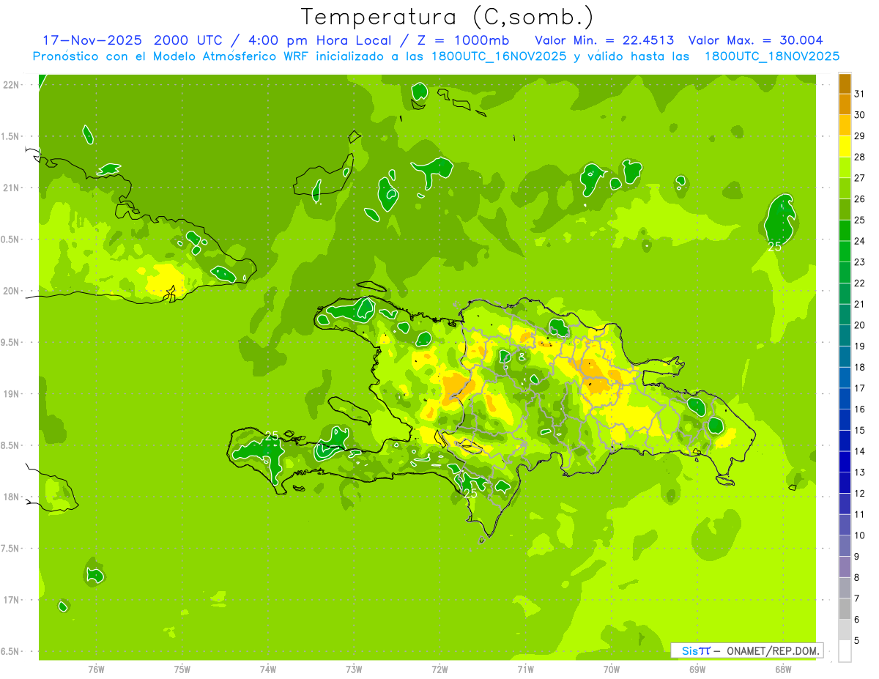
Task: Pick the orange colorbar swatch between 30 and 31
Action: [845, 105]
